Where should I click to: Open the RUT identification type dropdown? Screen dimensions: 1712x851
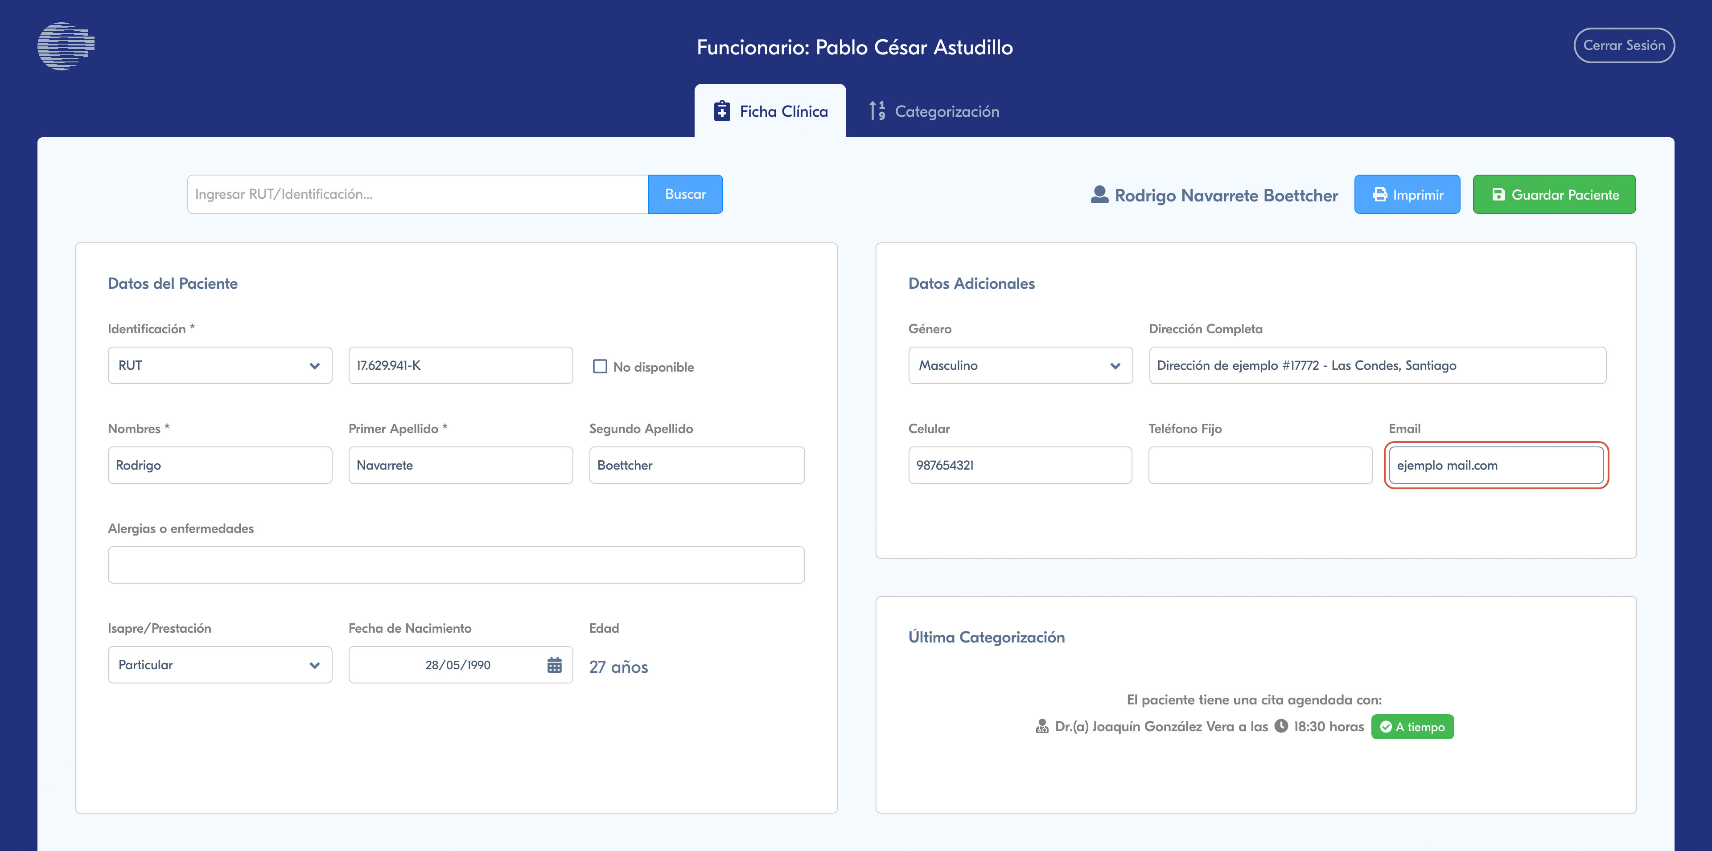tap(219, 365)
